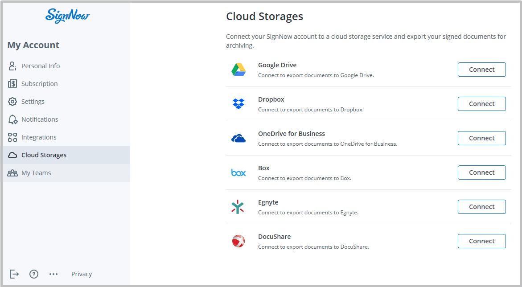Click the My Teams people icon
Screen dimensions: 522x287
12,173
